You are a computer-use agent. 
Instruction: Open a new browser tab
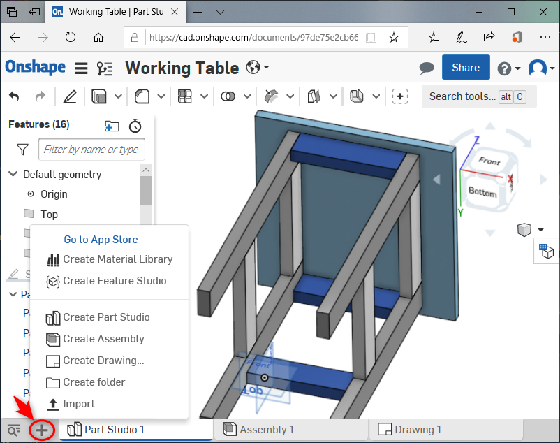198,12
